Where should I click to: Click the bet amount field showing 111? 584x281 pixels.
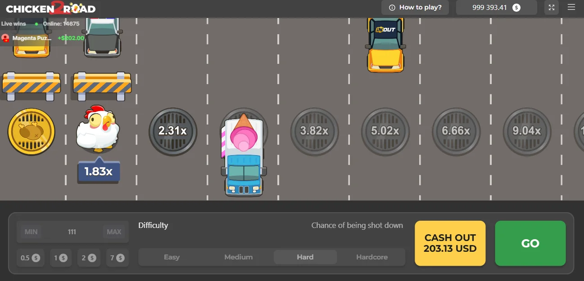(x=72, y=232)
